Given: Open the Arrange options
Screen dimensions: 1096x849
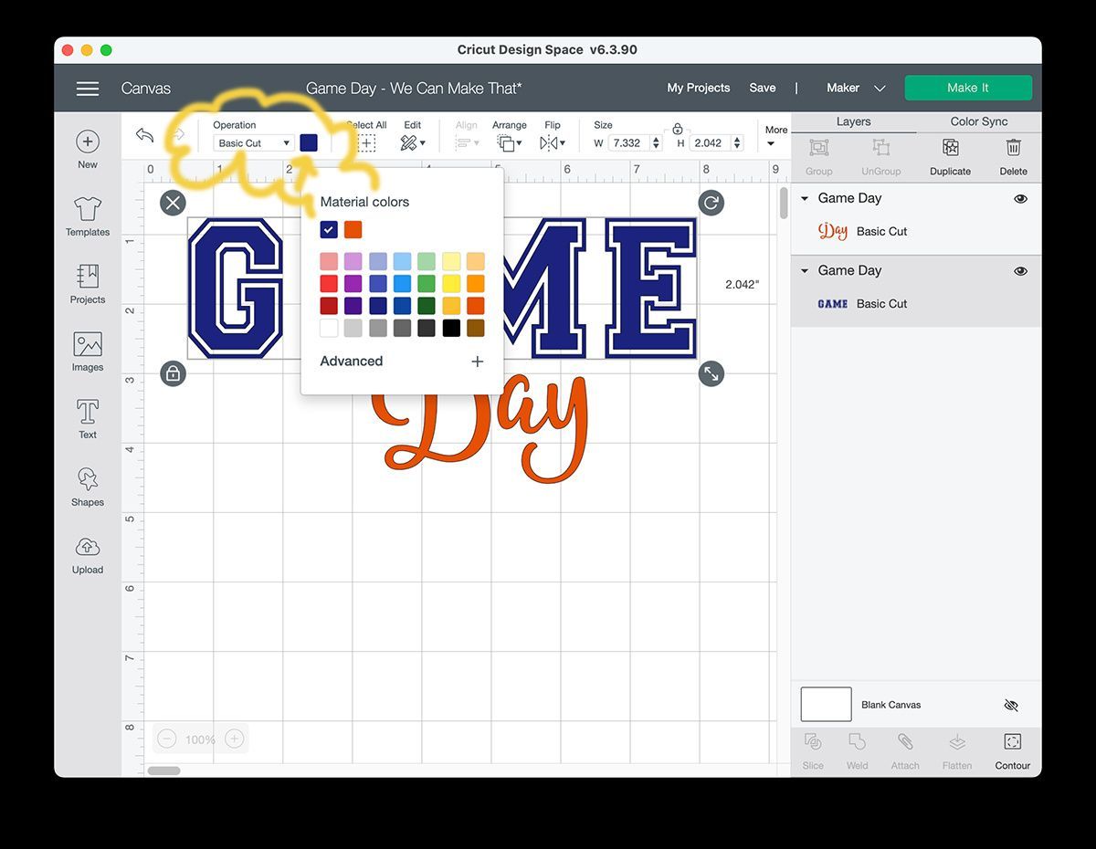Looking at the screenshot, I should tap(509, 143).
